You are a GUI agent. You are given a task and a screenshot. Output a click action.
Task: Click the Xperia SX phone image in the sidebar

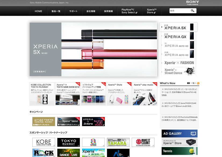click(x=192, y=27)
